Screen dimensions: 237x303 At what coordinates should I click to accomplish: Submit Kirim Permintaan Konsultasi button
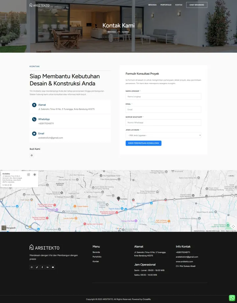tap(144, 143)
